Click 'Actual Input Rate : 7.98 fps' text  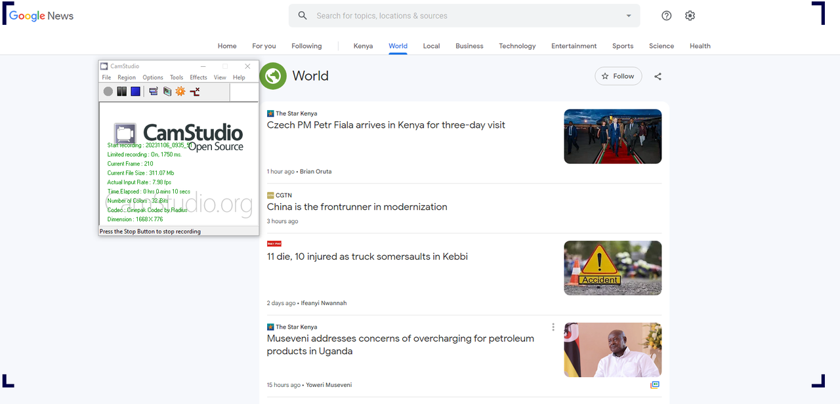tap(139, 182)
